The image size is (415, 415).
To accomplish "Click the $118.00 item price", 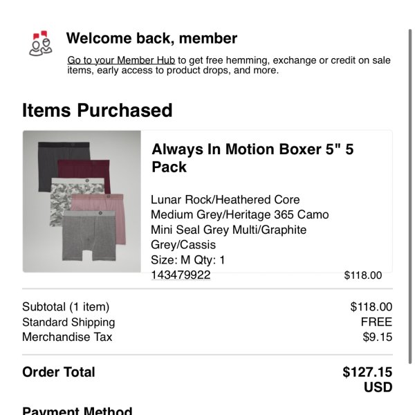I will point(363,275).
